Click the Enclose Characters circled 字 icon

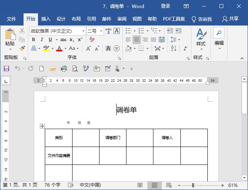point(117,48)
